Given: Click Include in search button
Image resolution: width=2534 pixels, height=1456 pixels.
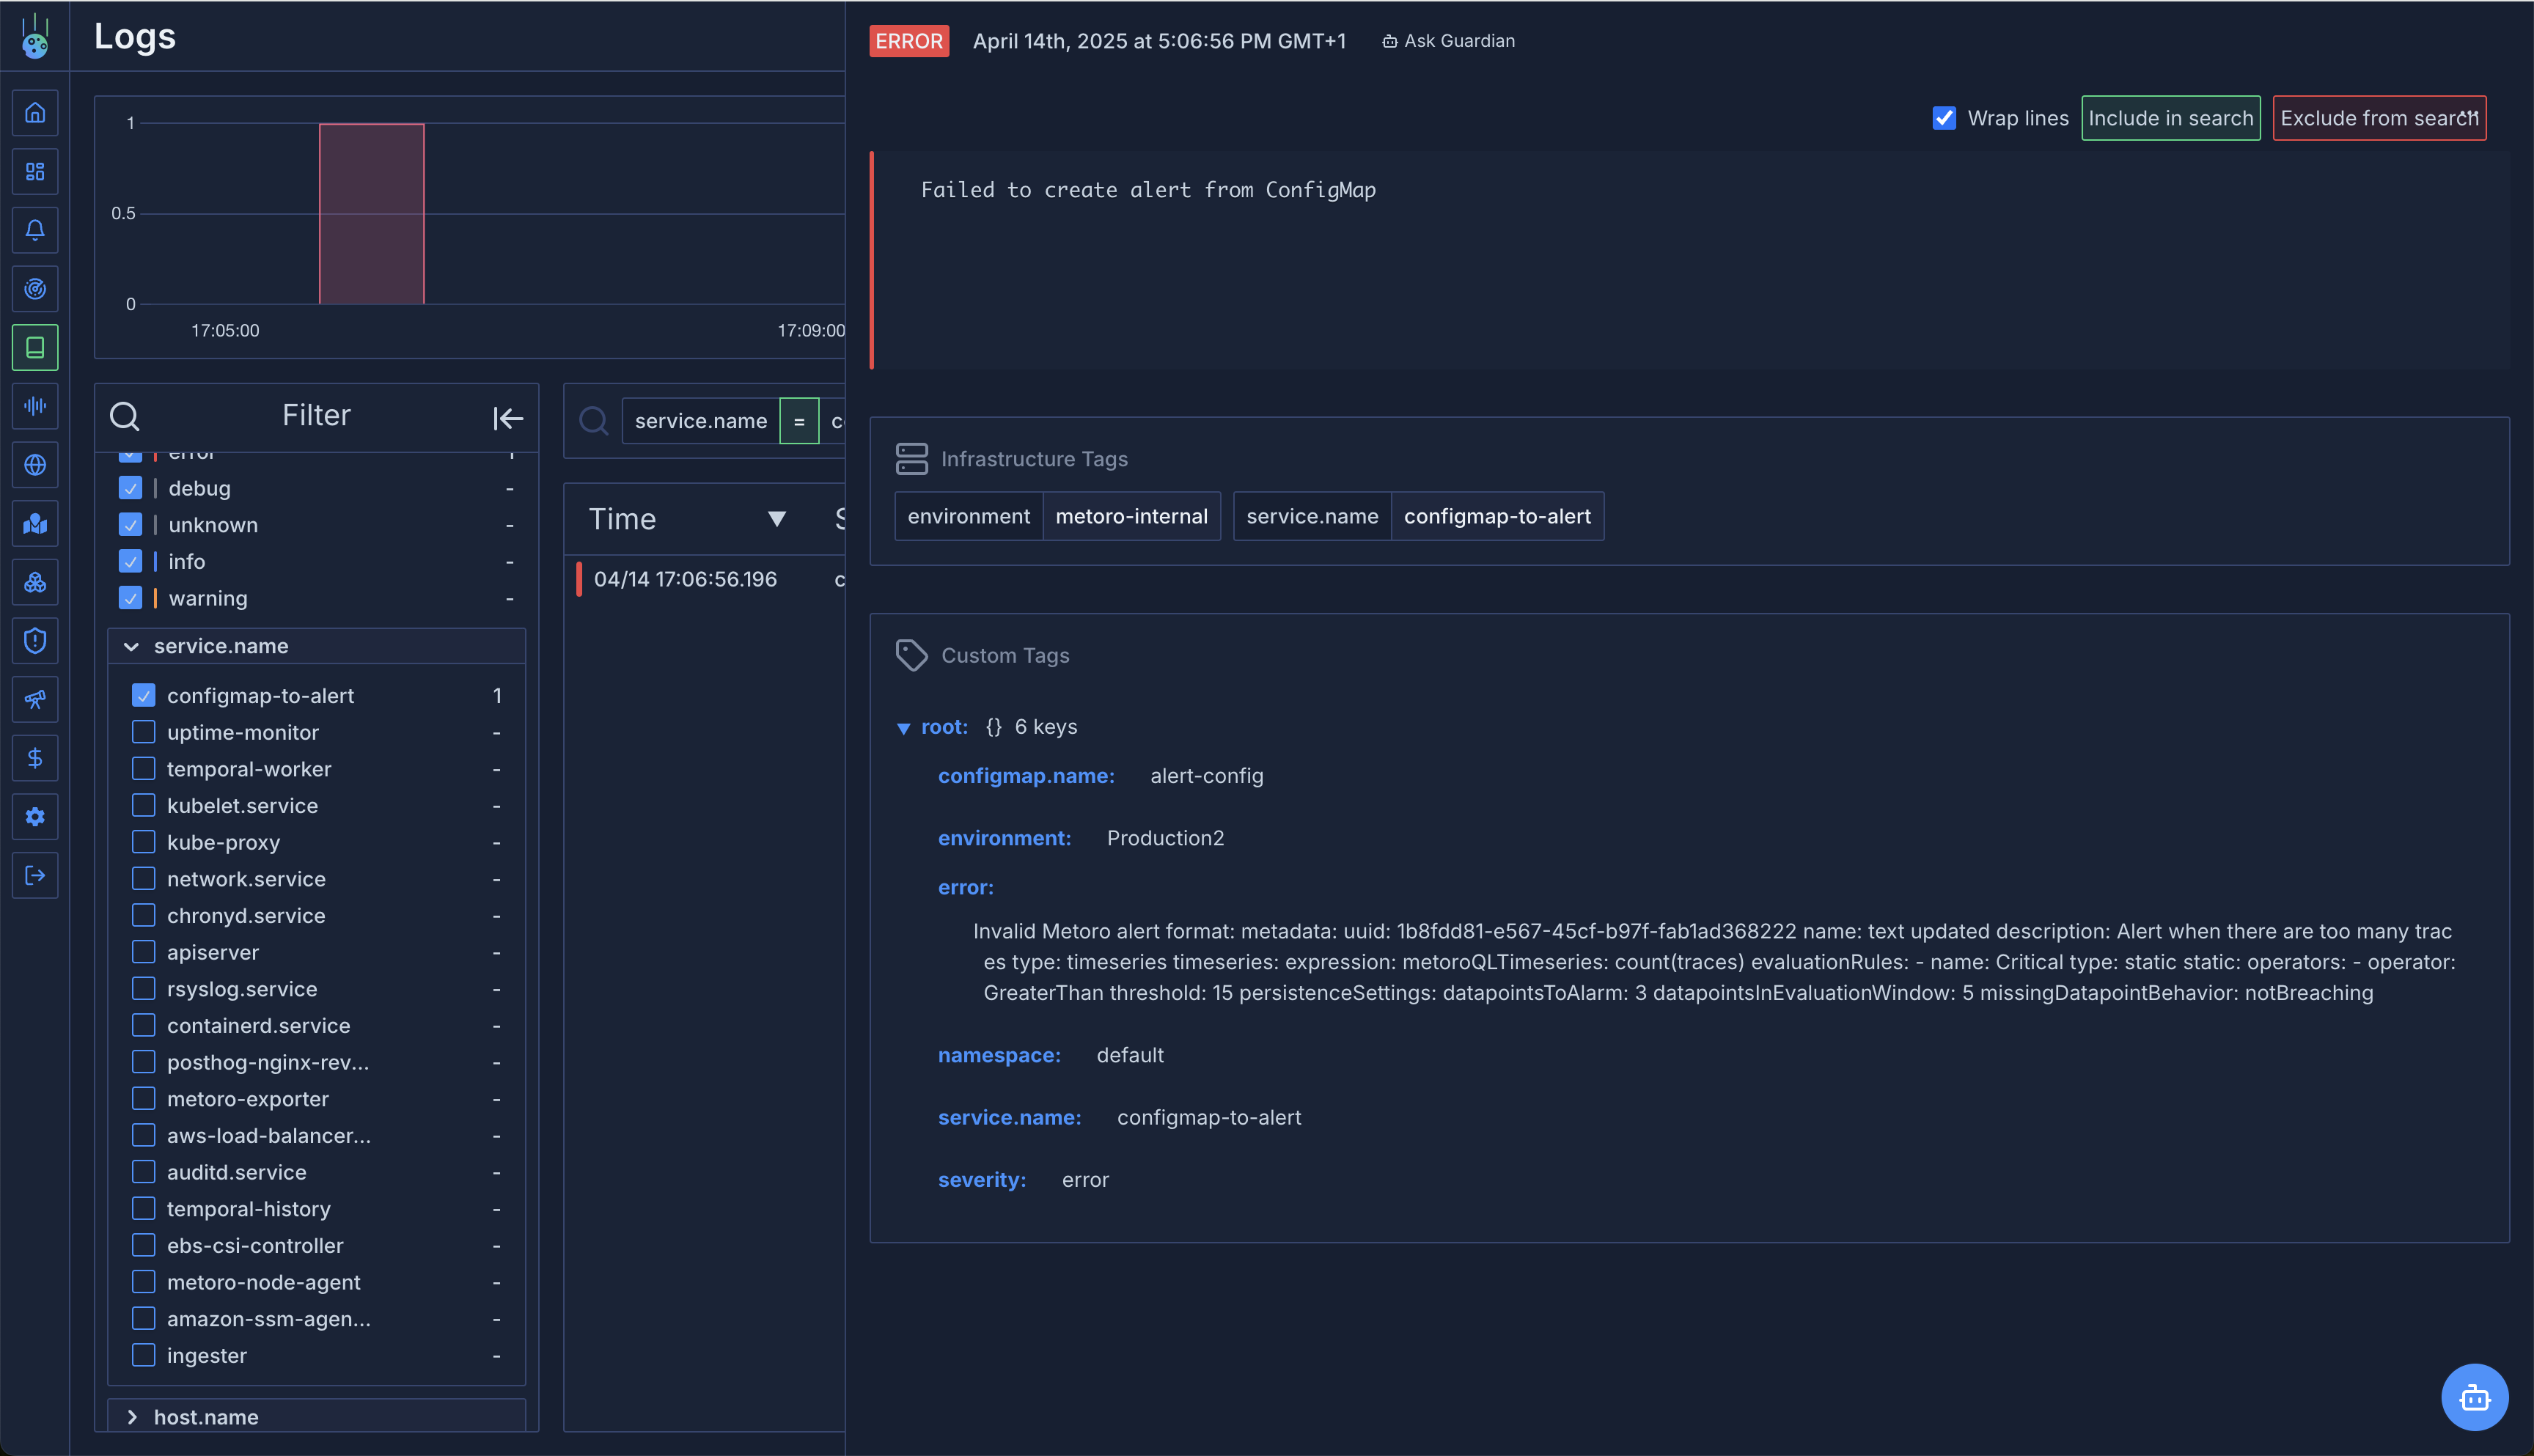Looking at the screenshot, I should (2170, 118).
